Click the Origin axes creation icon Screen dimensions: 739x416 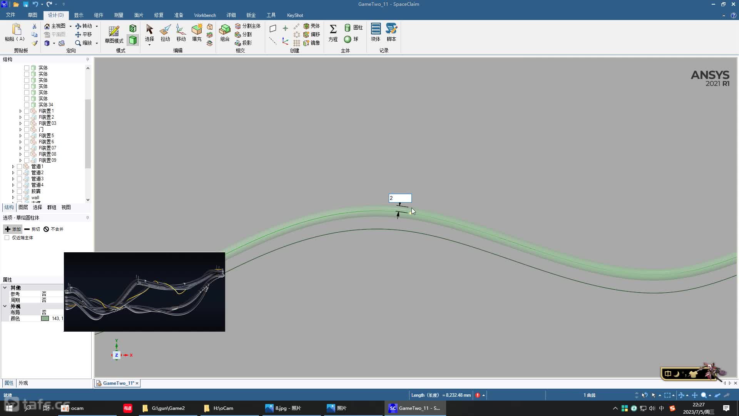(x=285, y=41)
